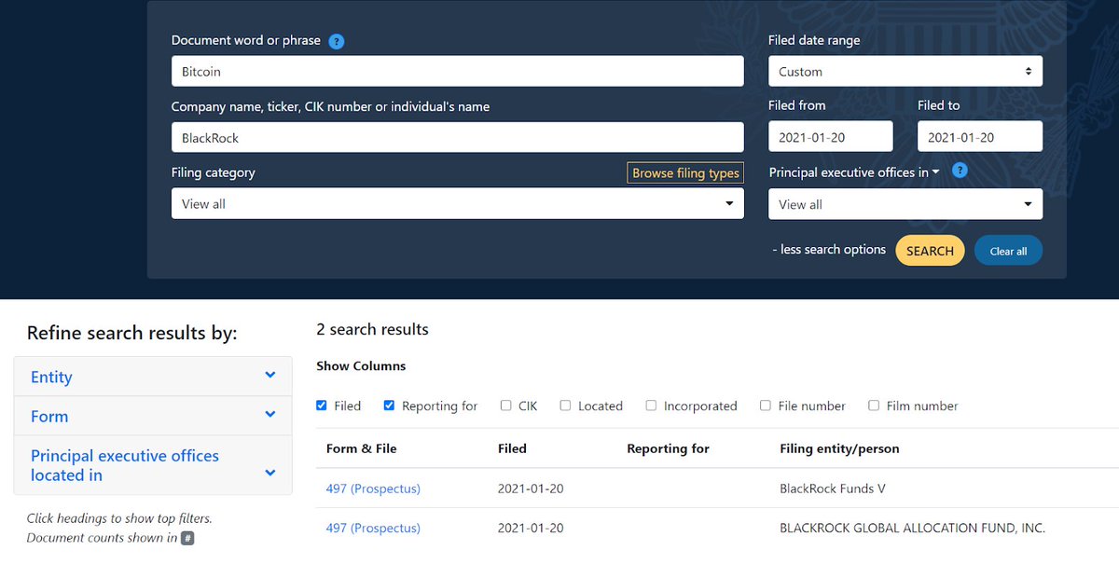
Task: Click BlackRock Funds V entity text
Action: click(x=832, y=488)
